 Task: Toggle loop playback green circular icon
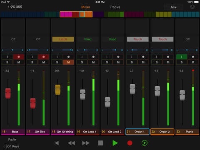pos(145,143)
